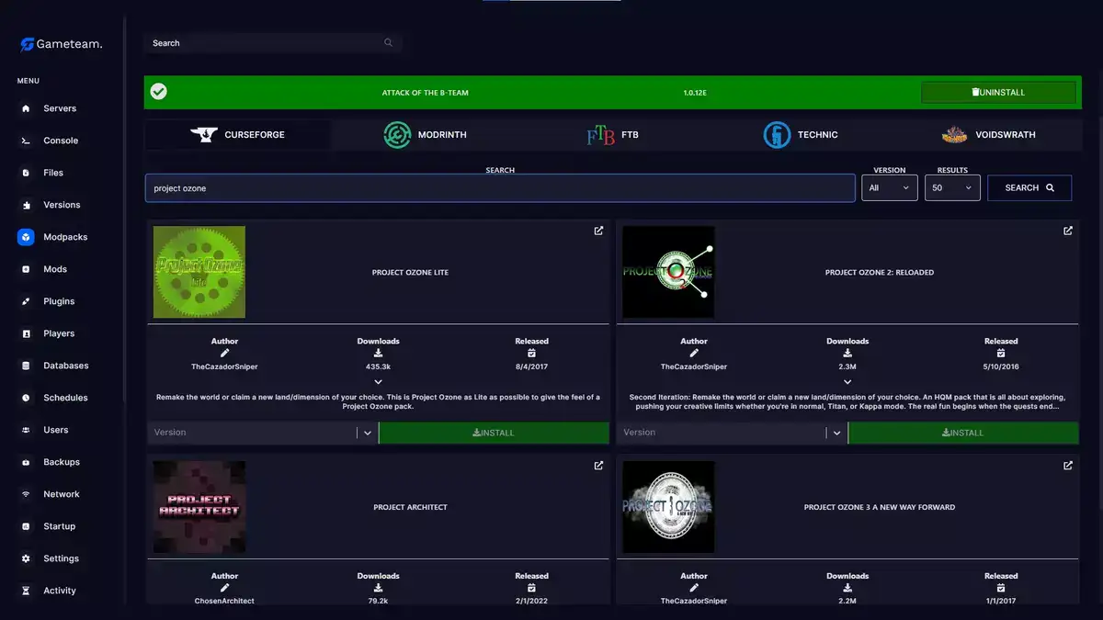This screenshot has width=1103, height=620.
Task: Click the '79.2k' downloads value
Action: pos(379,602)
